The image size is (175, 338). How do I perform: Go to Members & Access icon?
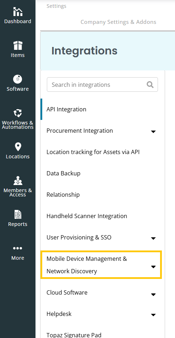coord(18,181)
